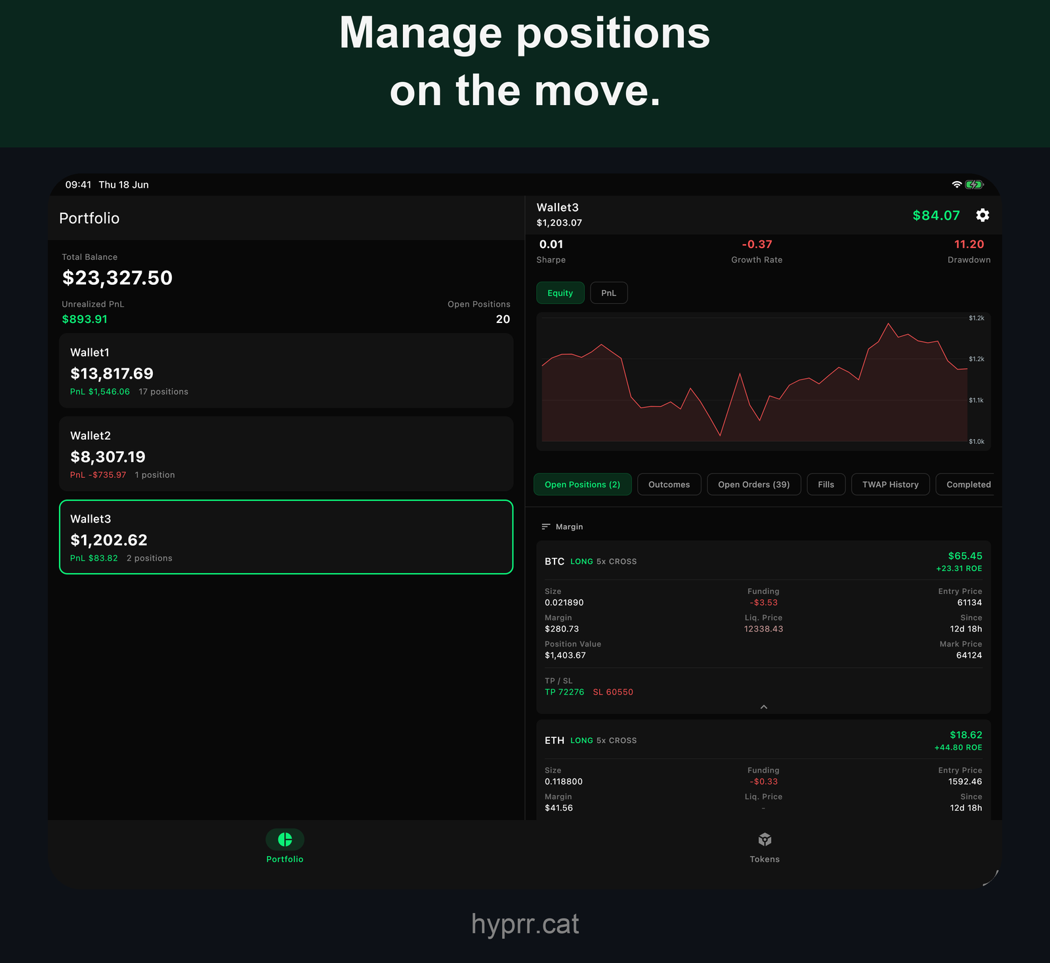Switch chart to PnL view
The width and height of the screenshot is (1050, 963).
(608, 293)
